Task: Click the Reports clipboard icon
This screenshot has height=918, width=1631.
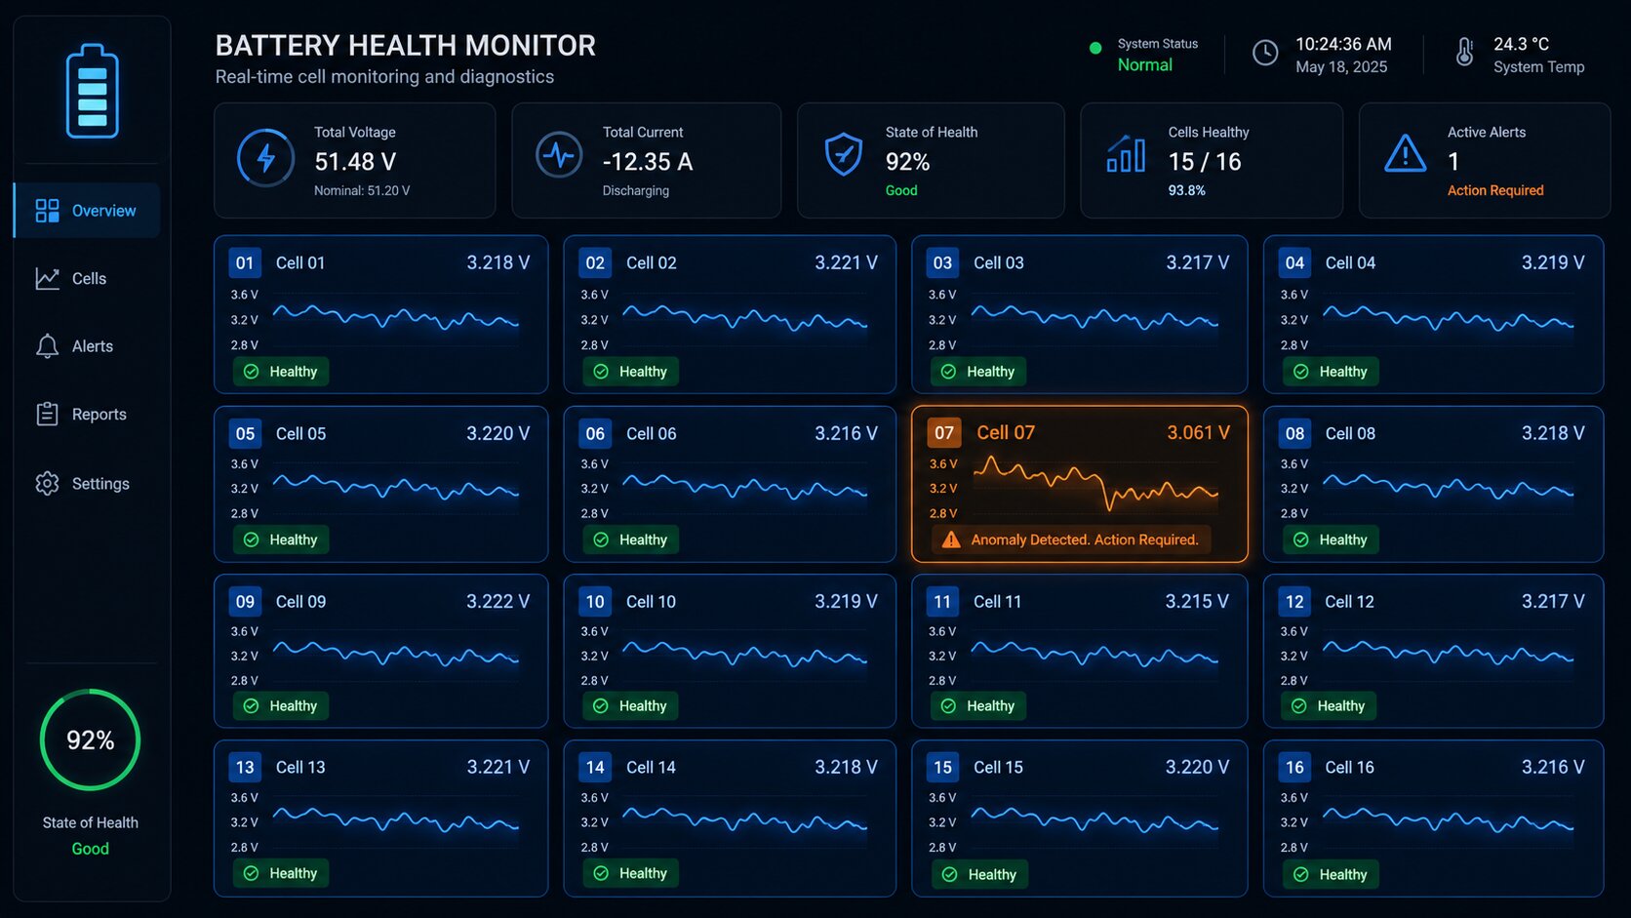Action: (x=47, y=415)
